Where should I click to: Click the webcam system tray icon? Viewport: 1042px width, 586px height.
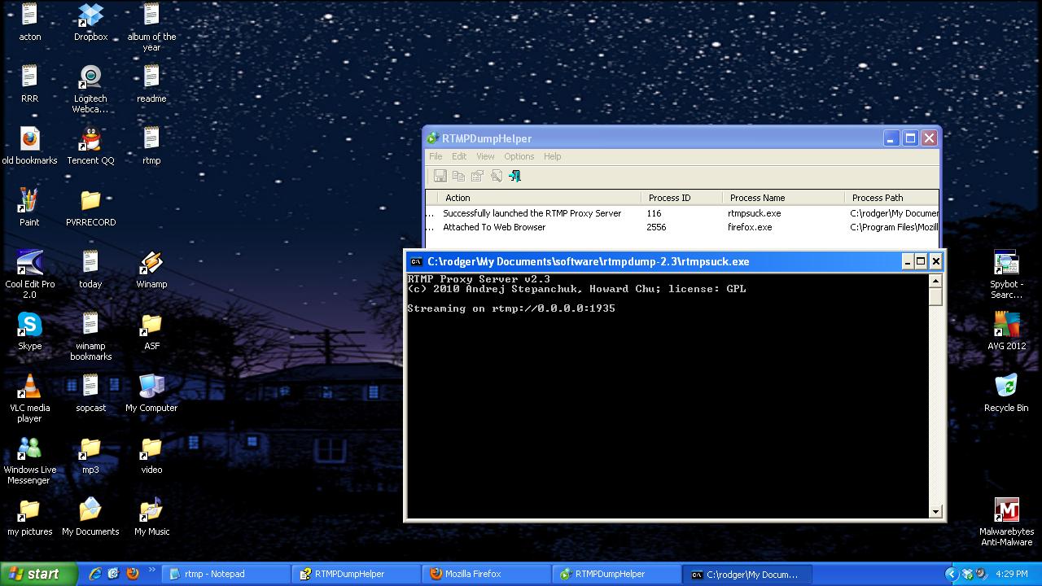coord(979,574)
